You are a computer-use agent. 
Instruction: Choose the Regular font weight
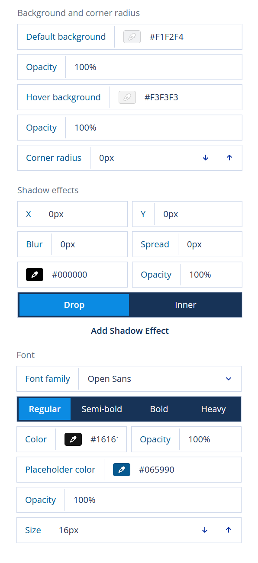click(x=45, y=409)
